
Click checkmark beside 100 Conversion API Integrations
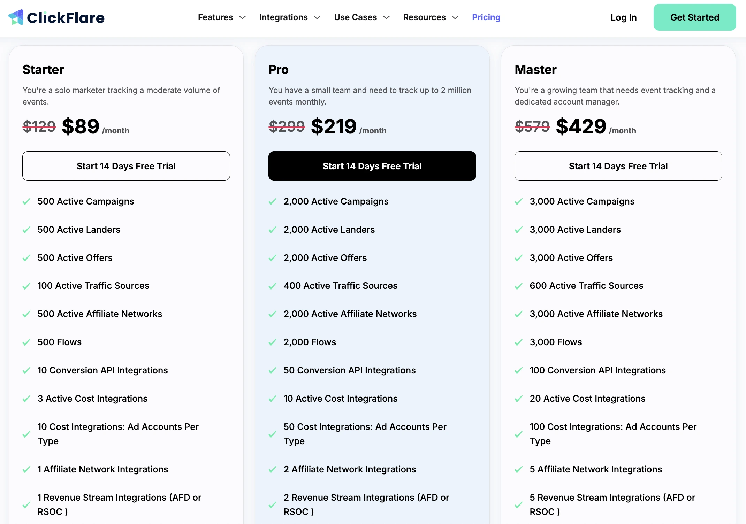tap(519, 371)
